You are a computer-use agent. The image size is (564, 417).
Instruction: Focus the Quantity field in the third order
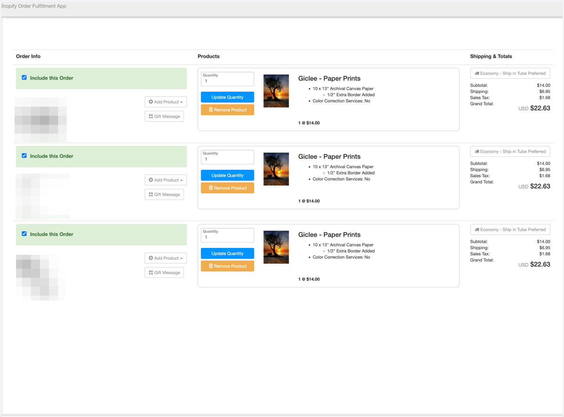[227, 235]
